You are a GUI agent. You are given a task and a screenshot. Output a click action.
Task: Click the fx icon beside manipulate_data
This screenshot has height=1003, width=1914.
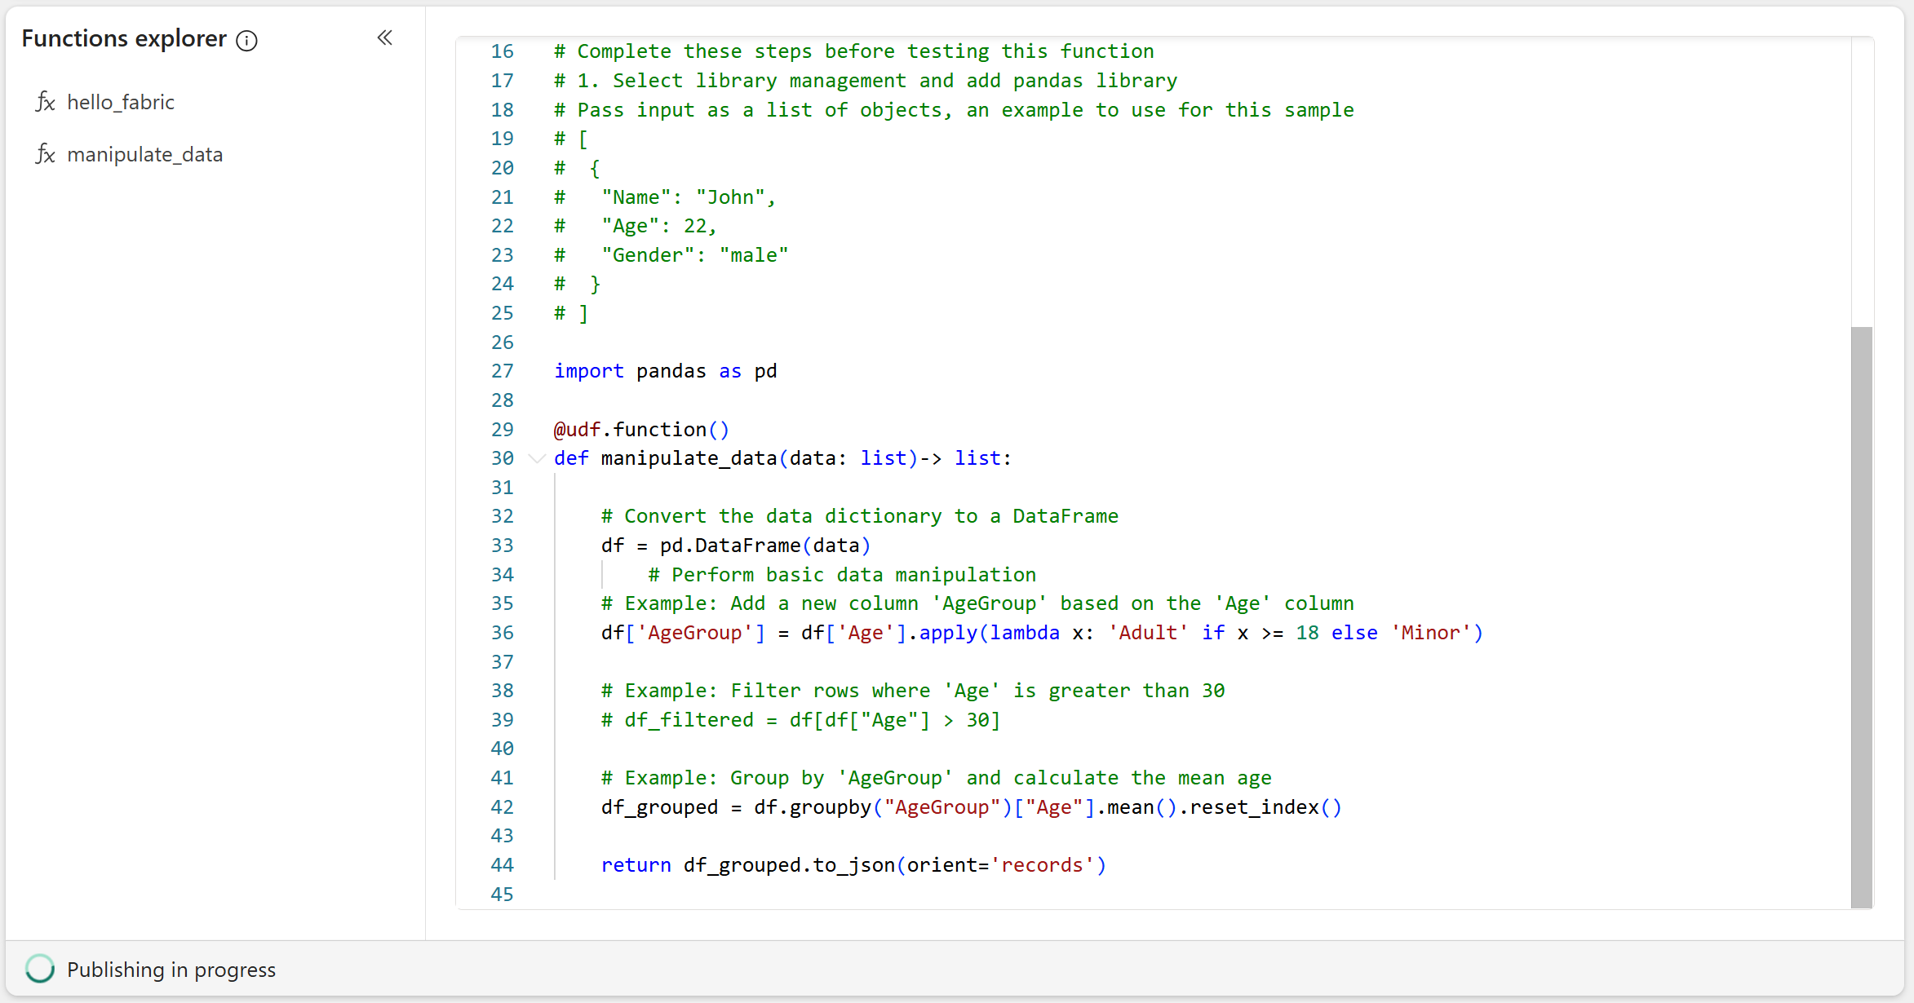coord(46,154)
